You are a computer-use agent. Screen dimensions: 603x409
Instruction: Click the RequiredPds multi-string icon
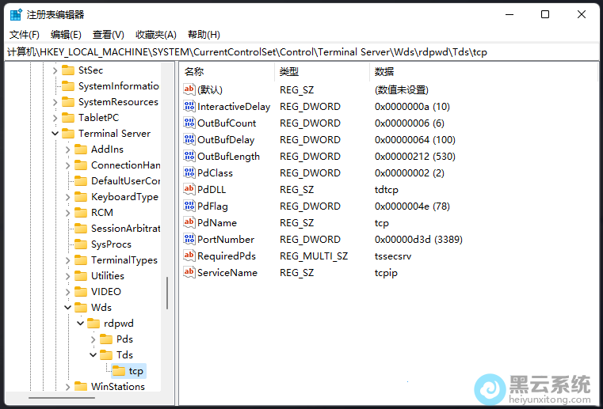(189, 256)
